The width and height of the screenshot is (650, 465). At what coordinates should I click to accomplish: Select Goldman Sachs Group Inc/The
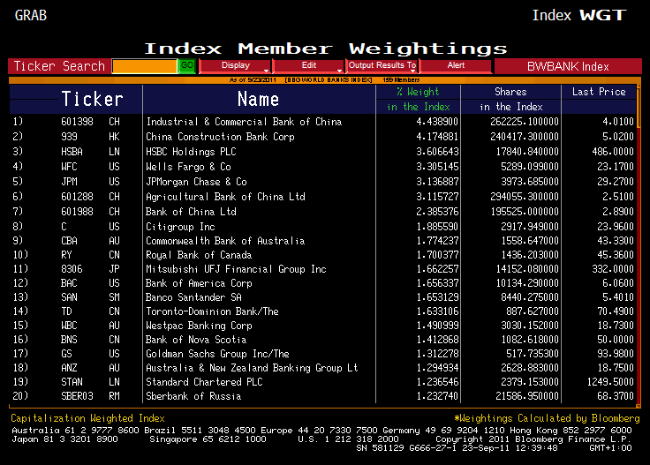[217, 354]
